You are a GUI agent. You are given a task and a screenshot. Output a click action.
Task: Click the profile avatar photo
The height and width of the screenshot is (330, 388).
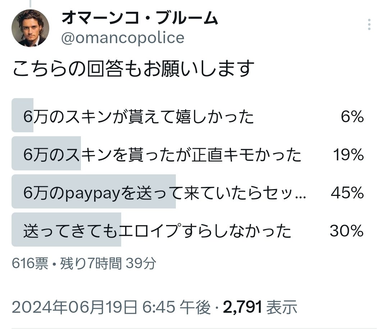[x=30, y=28]
